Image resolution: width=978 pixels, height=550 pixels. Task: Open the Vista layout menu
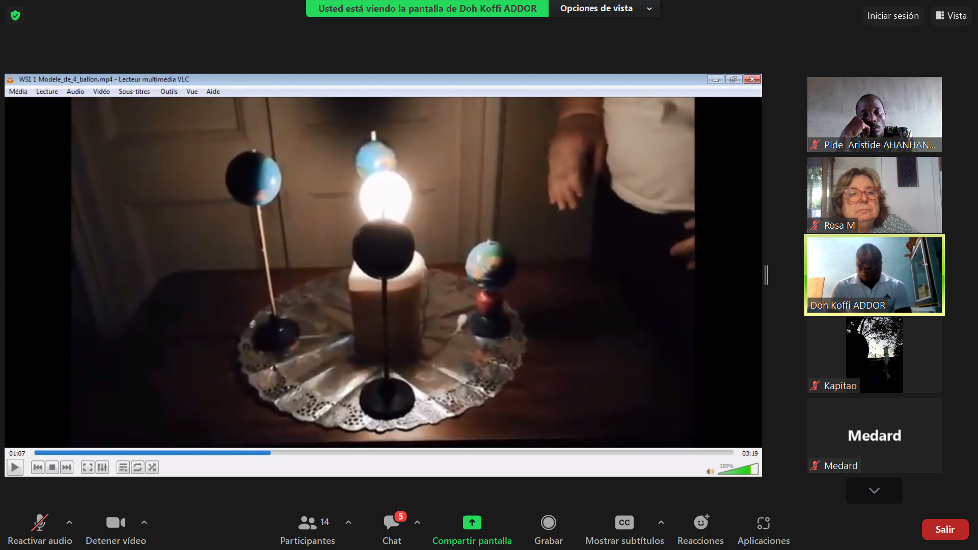tap(951, 16)
